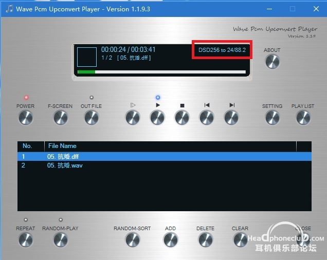
Task: Select playlist row 05. 抗婚.dff
Action: pos(165,156)
